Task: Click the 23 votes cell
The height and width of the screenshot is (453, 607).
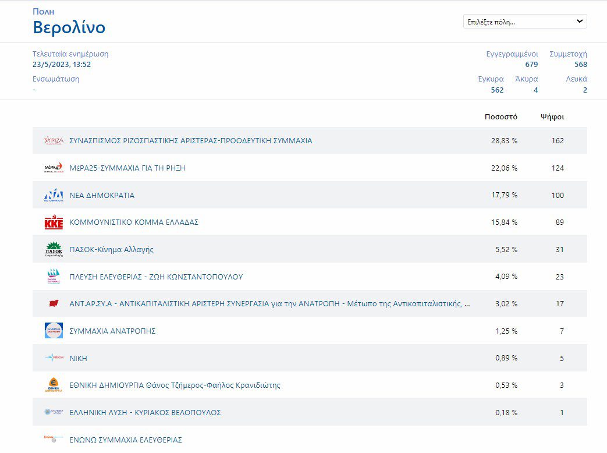Action: pyautogui.click(x=560, y=277)
